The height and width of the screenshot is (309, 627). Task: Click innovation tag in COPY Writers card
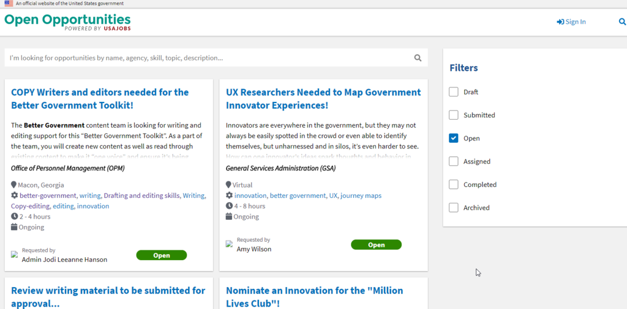coord(93,206)
